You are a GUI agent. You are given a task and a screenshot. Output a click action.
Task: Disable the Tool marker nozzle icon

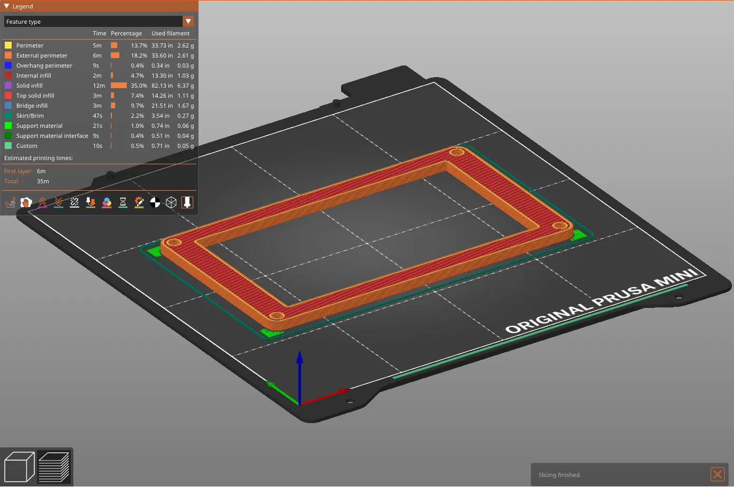(187, 203)
